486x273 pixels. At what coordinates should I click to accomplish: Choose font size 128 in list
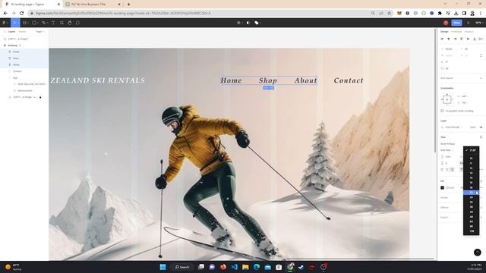471,231
